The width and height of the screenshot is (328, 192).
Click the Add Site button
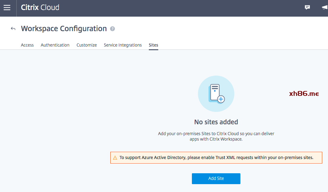tap(216, 179)
